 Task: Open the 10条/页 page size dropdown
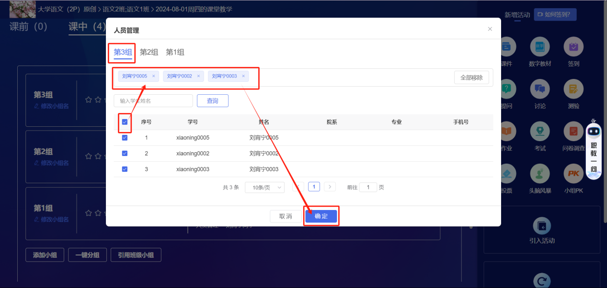(x=264, y=188)
